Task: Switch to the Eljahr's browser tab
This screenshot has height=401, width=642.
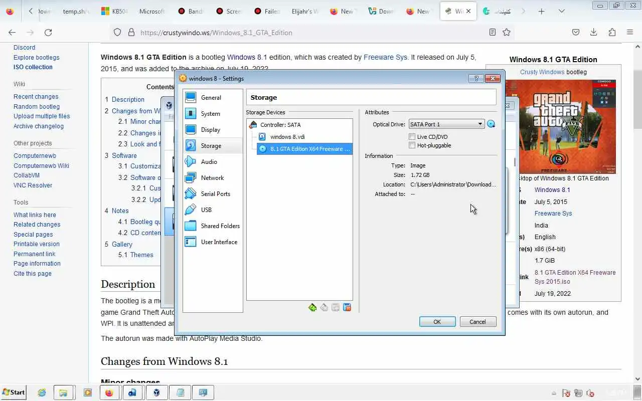Action: click(305, 11)
